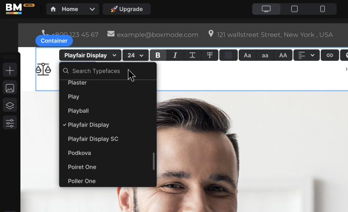Toggle bold formatting
348x212 pixels.
tap(158, 55)
